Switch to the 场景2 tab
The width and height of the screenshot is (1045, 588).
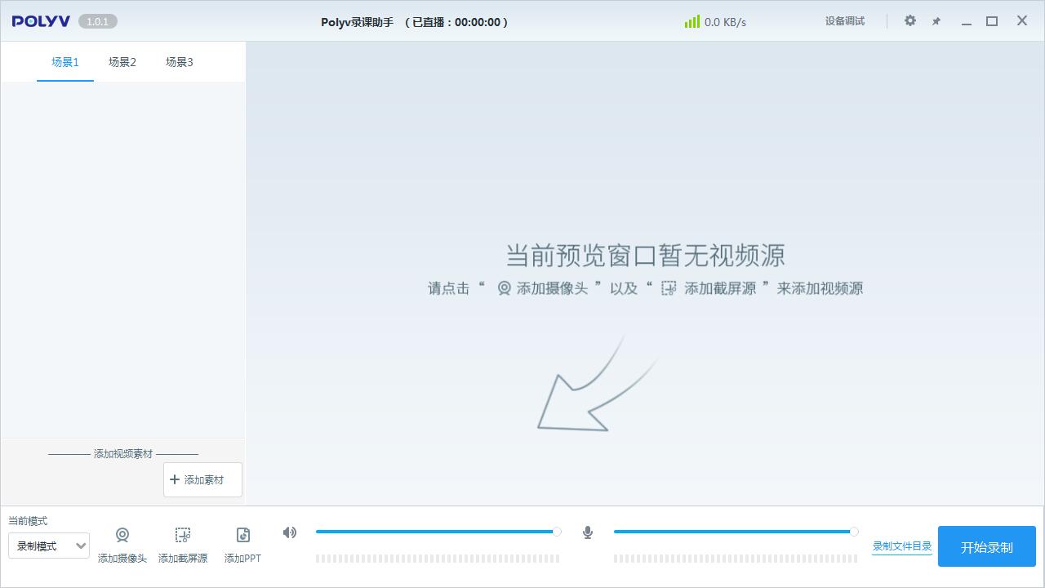(122, 61)
